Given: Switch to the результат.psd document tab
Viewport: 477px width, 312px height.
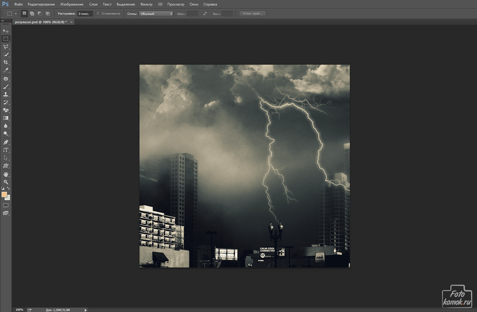Looking at the screenshot, I should pos(40,22).
